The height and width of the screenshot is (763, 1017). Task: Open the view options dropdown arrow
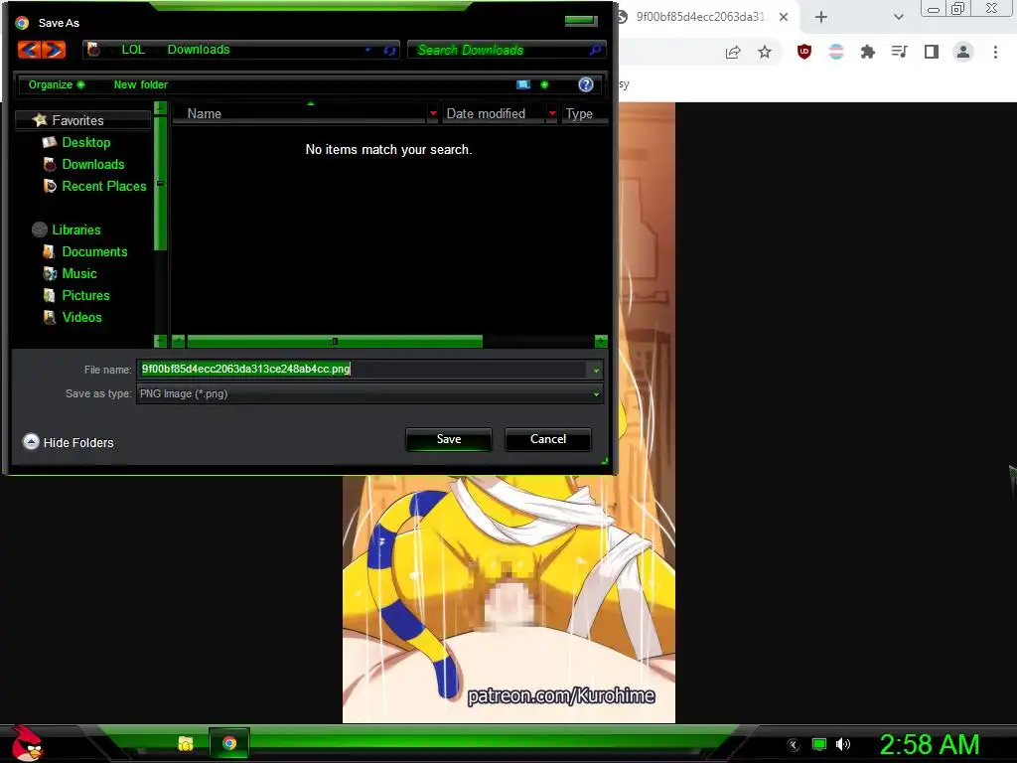tap(544, 84)
